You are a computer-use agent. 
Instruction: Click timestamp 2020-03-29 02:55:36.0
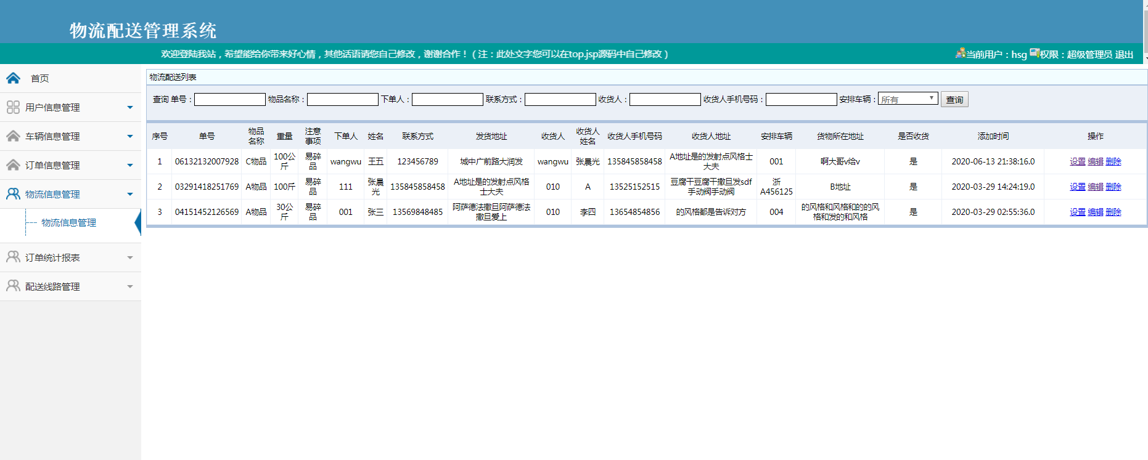click(993, 212)
